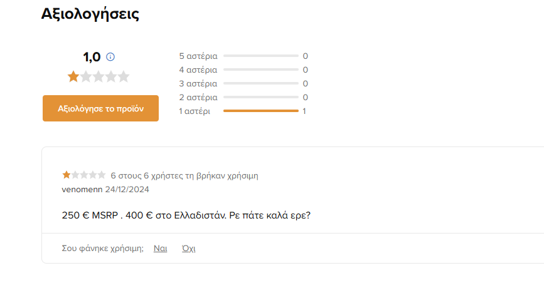Click the orange 1-star rating bar

(261, 111)
